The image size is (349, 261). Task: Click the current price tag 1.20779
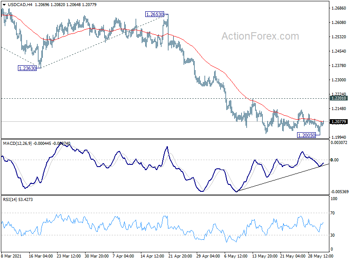[339, 122]
